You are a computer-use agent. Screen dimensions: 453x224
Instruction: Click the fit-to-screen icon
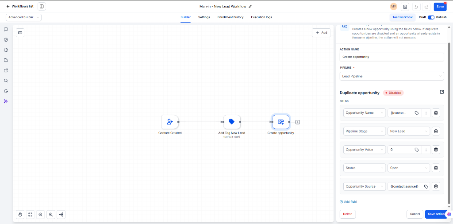click(31, 214)
